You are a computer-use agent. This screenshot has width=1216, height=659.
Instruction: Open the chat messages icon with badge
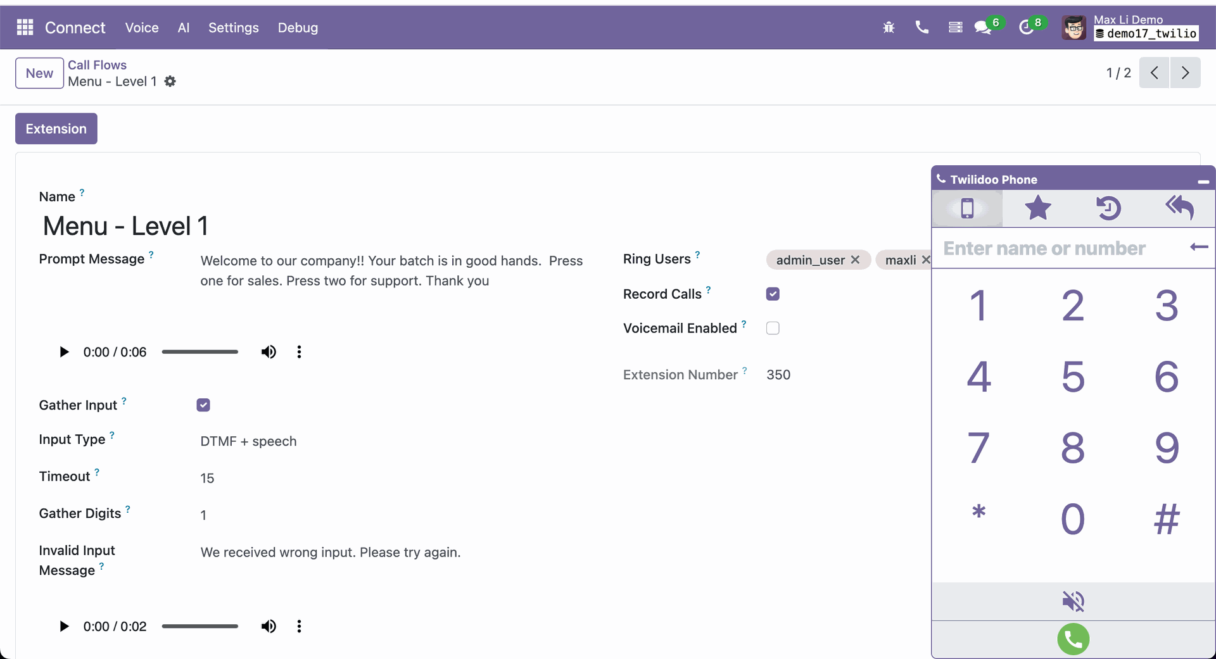(x=982, y=28)
